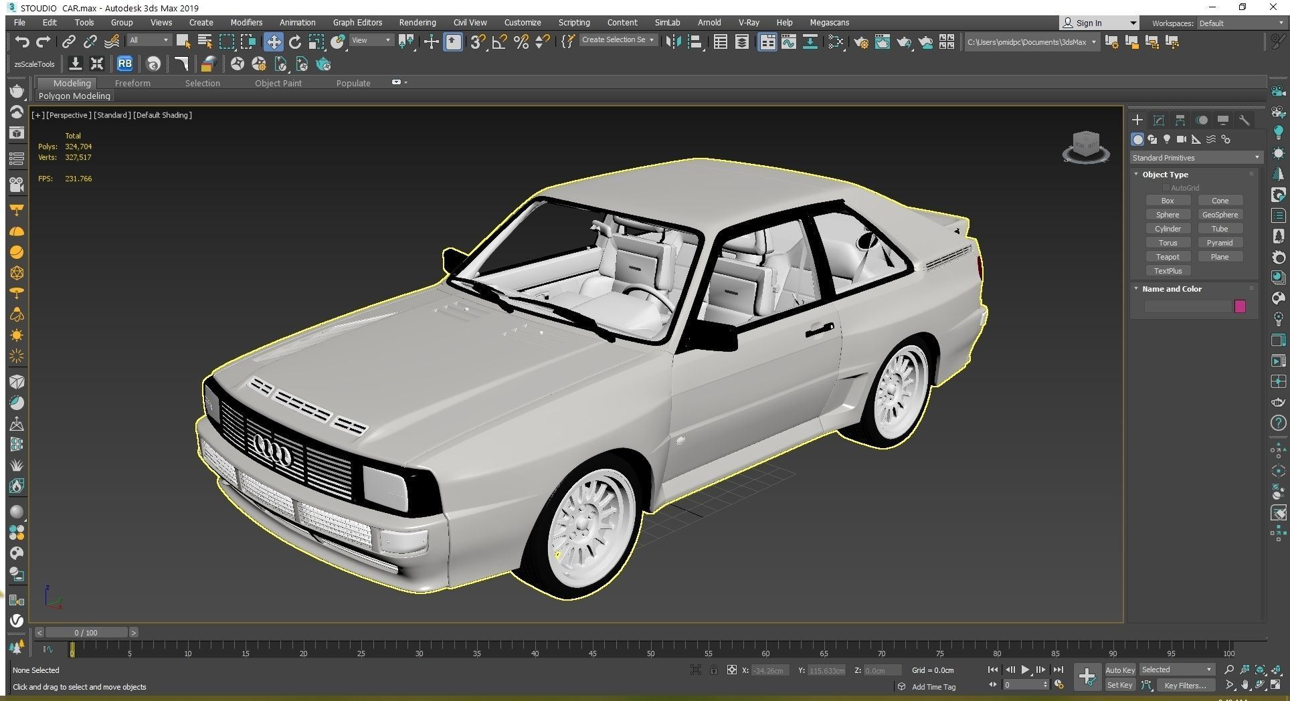Open the Selected key filter dropdown
Image resolution: width=1290 pixels, height=701 pixels.
[1176, 670]
